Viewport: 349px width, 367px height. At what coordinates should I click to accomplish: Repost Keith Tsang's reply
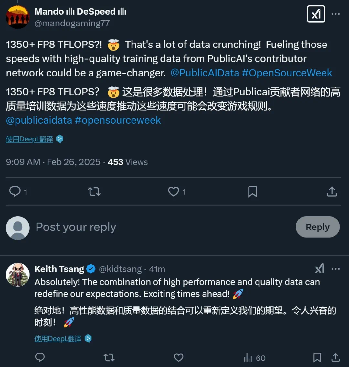click(x=109, y=357)
